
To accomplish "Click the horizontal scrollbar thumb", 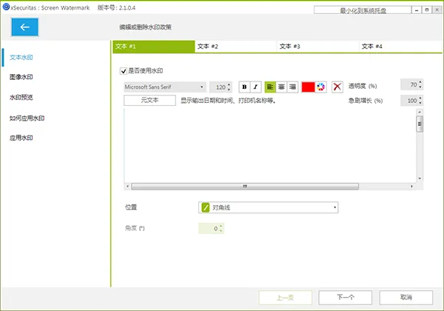I will (245, 187).
